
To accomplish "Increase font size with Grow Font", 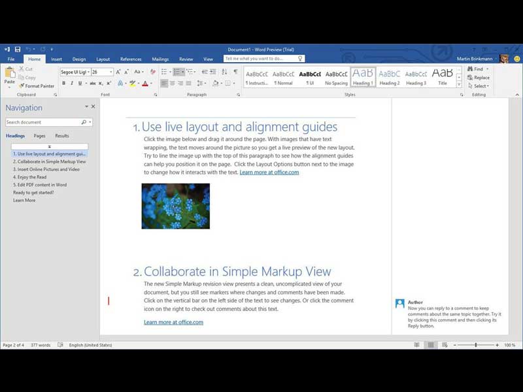I will pyautogui.click(x=118, y=72).
